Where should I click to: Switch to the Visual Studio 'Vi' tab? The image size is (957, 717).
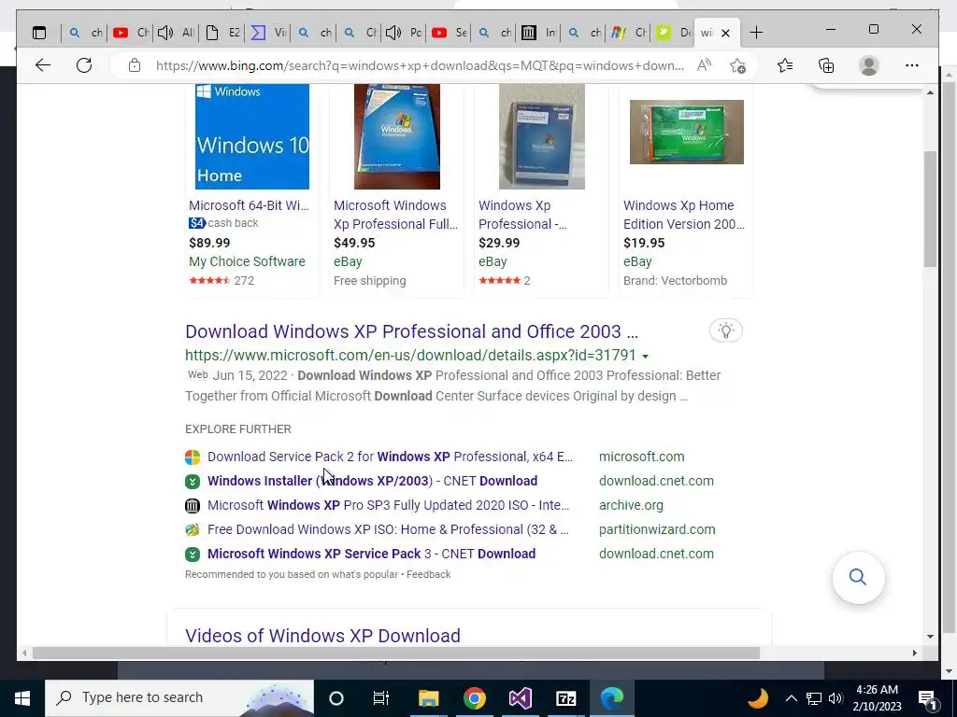268,33
